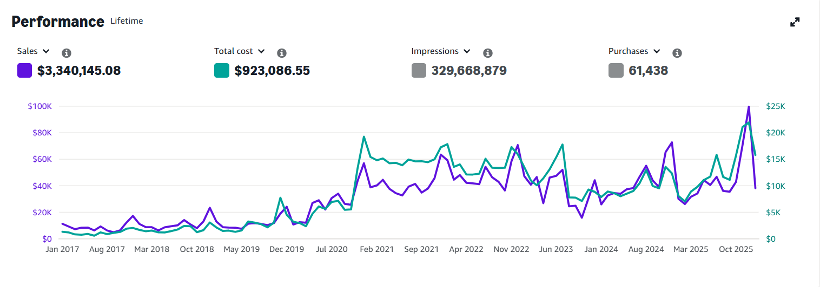The height and width of the screenshot is (287, 820).
Task: Click the Lifetime date range label
Action: (127, 21)
